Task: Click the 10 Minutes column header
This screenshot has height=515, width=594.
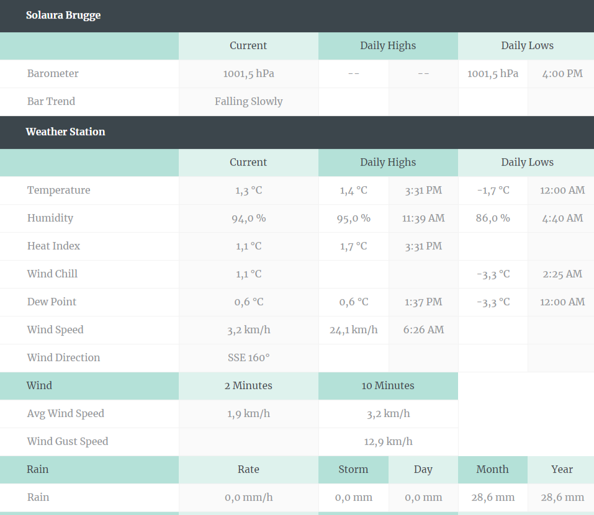Action: [388, 385]
